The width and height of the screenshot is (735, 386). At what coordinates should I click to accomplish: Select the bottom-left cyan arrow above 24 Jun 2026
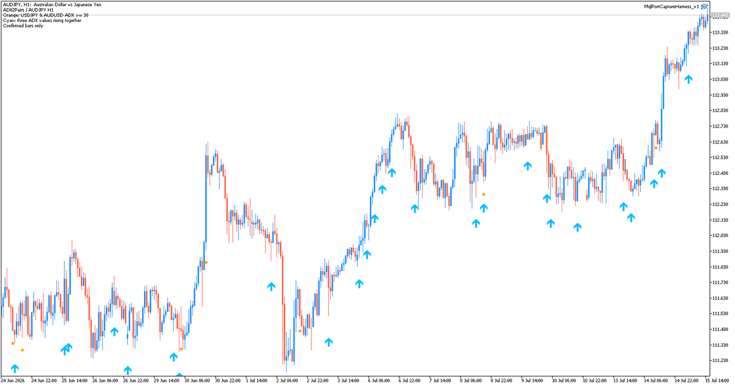coord(15,368)
